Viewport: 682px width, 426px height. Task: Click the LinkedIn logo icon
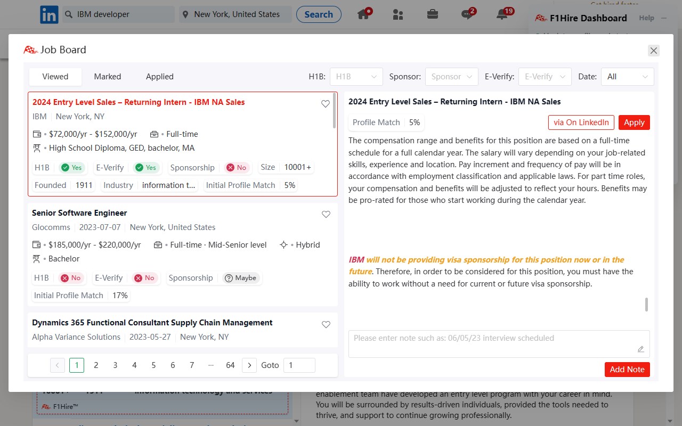pyautogui.click(x=49, y=14)
